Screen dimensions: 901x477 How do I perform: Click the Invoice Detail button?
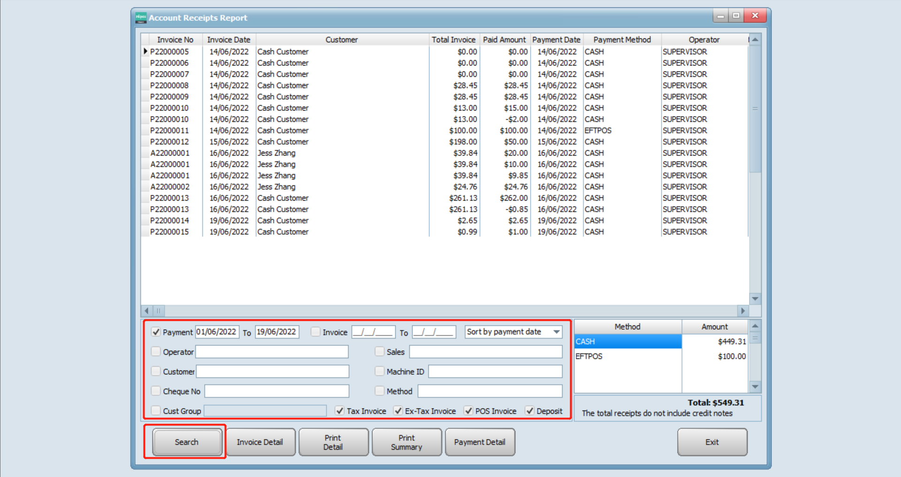pos(260,442)
